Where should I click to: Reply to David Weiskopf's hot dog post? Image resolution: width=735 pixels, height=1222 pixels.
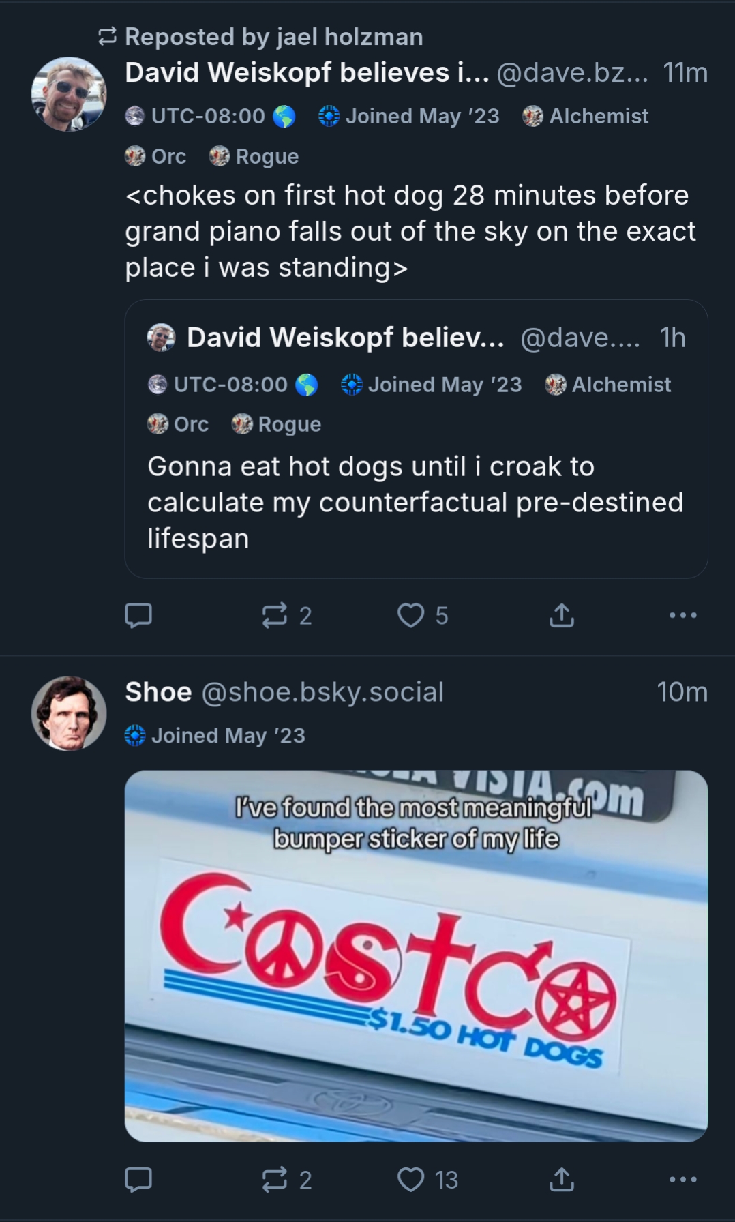(138, 615)
